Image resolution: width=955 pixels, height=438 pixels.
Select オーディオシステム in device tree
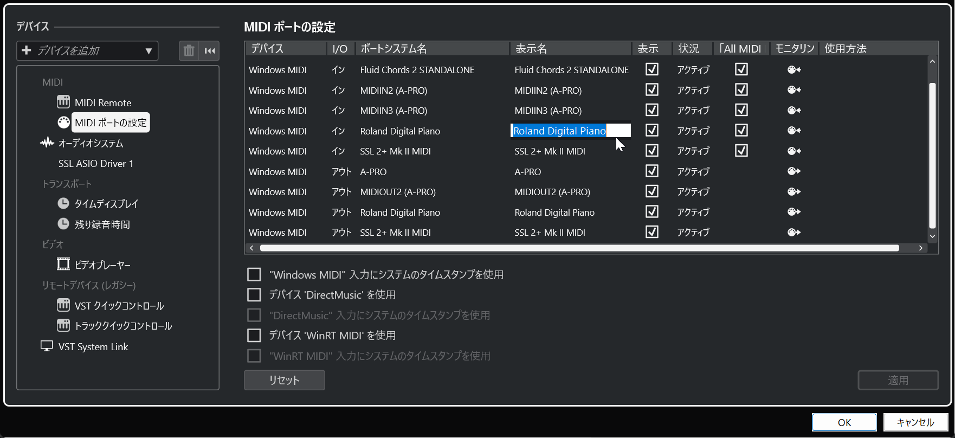point(91,143)
